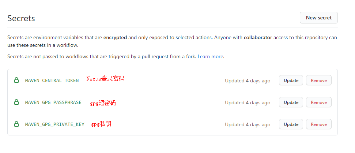This screenshot has height=153, width=355.
Task: Click the red gpg私钥 annotation
Action: pos(101,124)
